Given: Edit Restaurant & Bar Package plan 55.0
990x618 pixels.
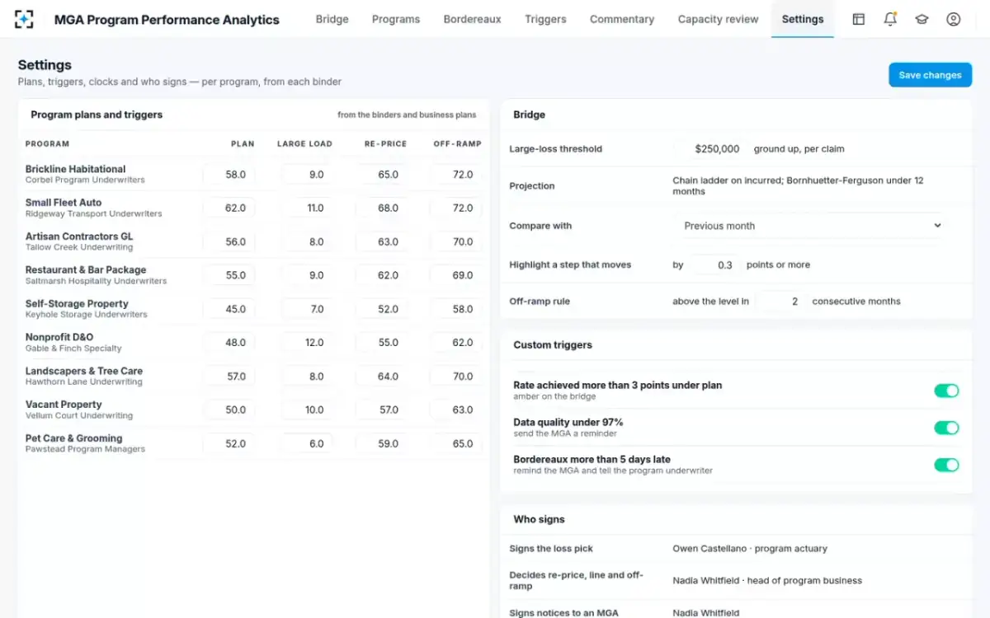Looking at the screenshot, I should tap(229, 275).
